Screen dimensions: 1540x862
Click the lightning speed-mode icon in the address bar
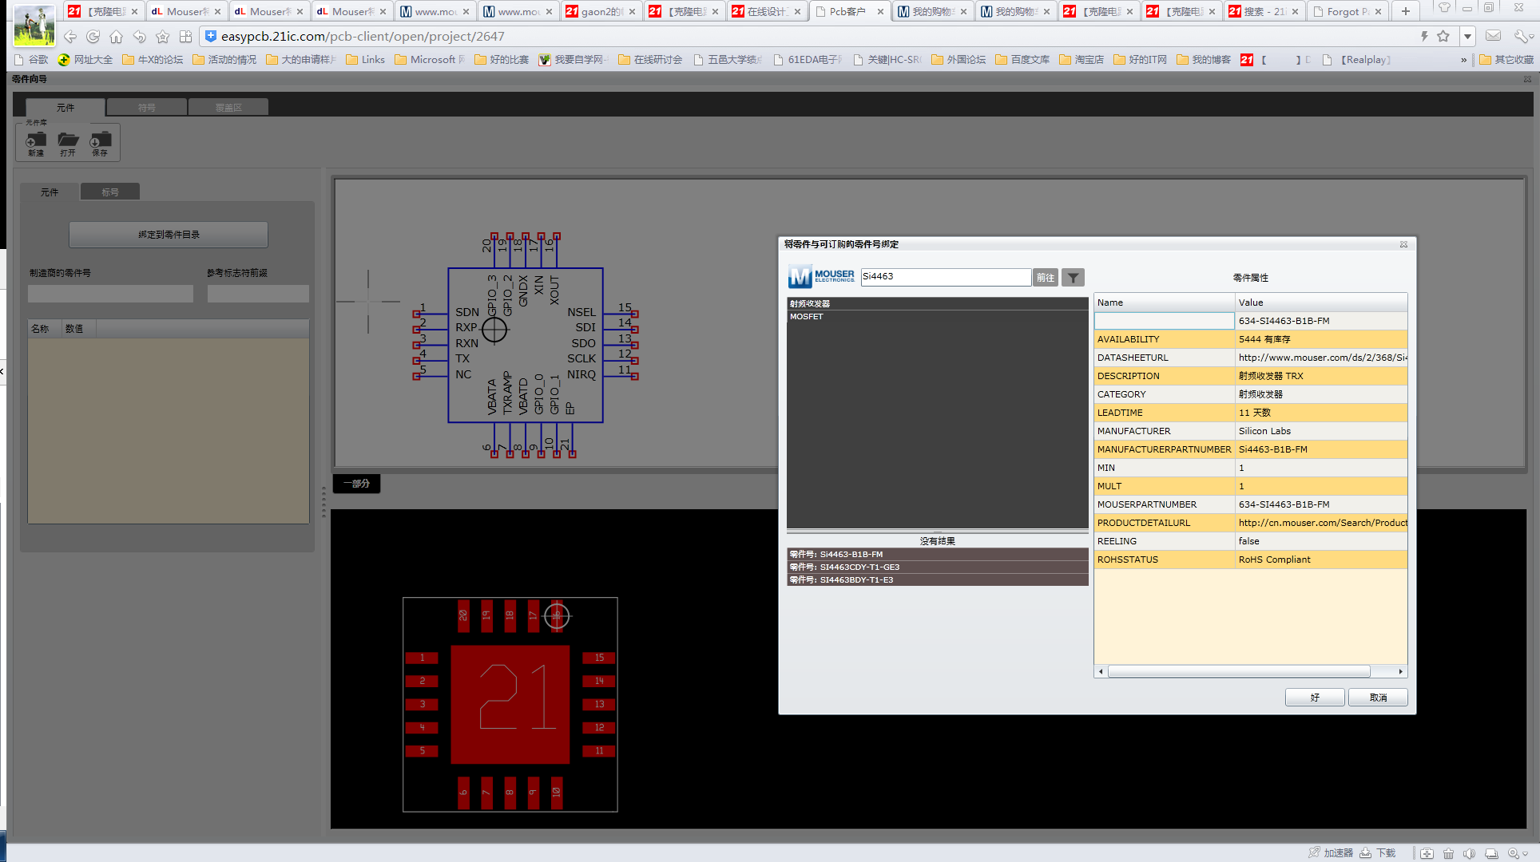pyautogui.click(x=1424, y=36)
